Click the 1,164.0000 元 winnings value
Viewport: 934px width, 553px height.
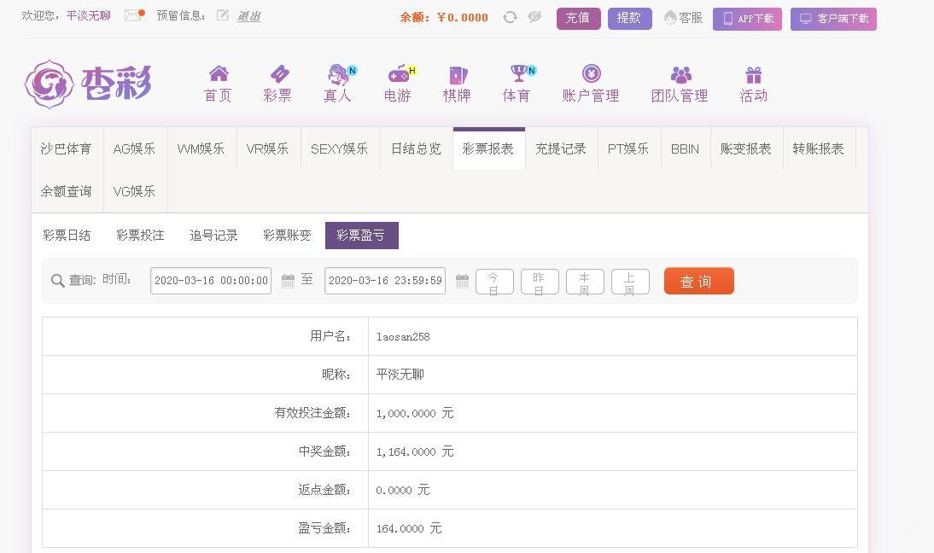(415, 451)
